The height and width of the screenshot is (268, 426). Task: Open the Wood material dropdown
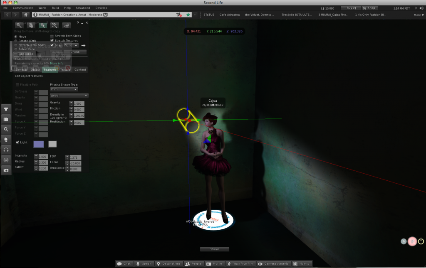[69, 96]
